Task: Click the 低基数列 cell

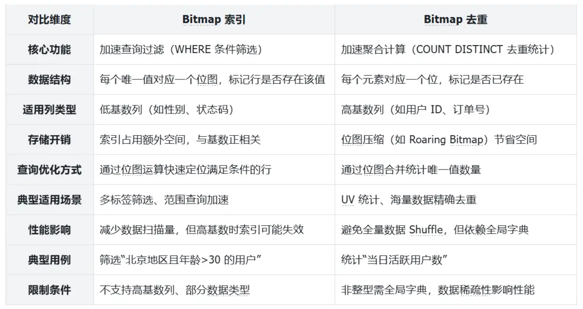Action: tap(167, 110)
